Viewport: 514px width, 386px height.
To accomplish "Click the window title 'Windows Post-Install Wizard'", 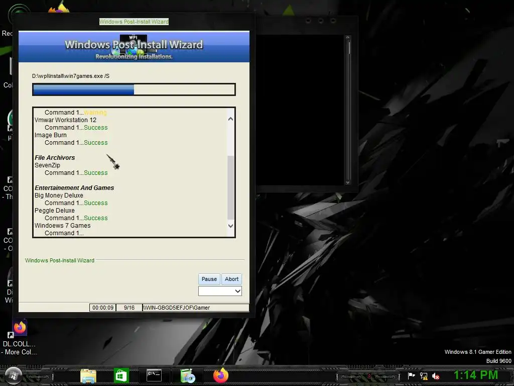I will [134, 22].
